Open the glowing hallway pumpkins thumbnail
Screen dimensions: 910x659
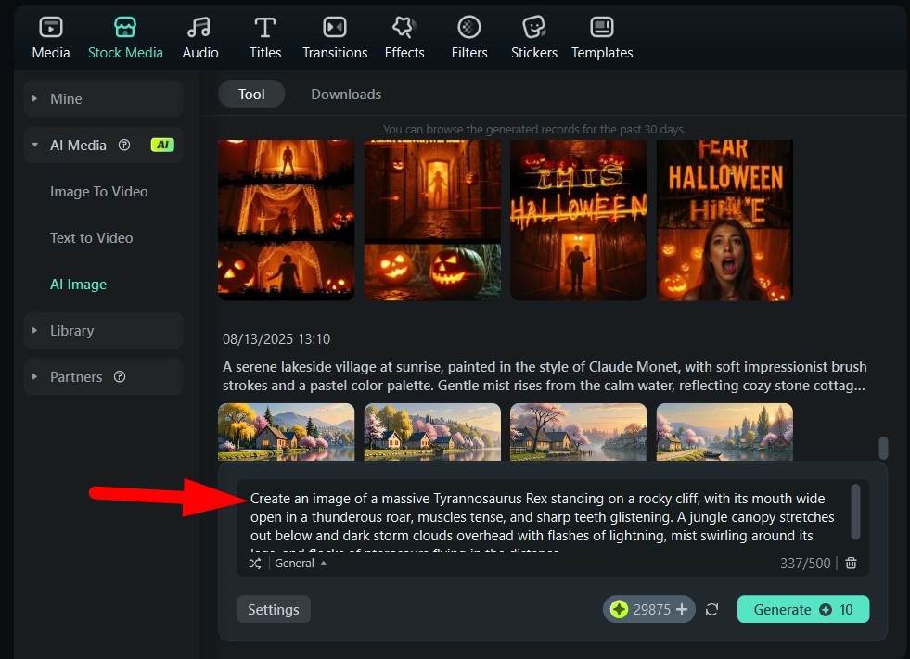(432, 220)
